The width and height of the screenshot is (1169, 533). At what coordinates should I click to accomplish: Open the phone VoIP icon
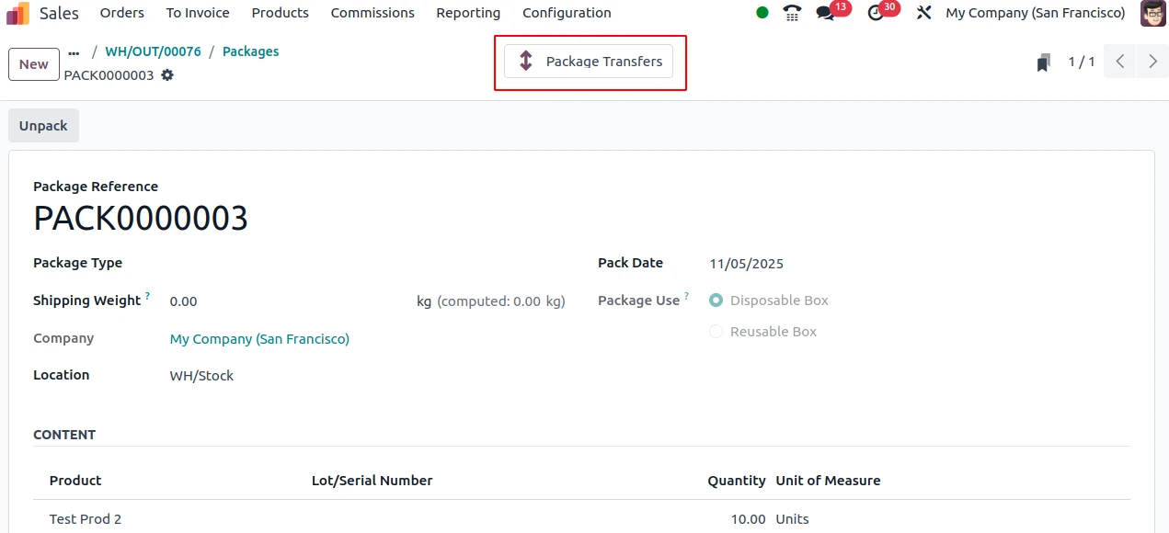tap(791, 13)
